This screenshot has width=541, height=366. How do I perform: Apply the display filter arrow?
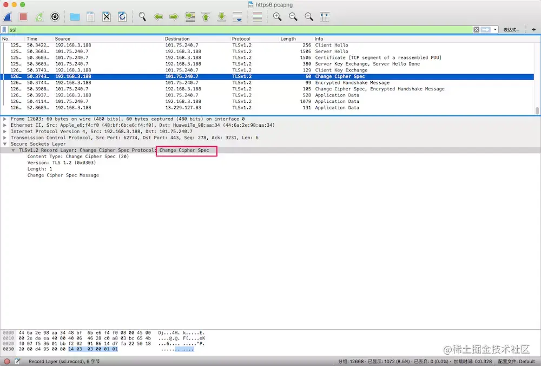point(486,30)
